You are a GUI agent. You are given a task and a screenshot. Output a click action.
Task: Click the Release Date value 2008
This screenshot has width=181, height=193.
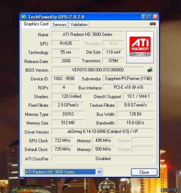66,61
